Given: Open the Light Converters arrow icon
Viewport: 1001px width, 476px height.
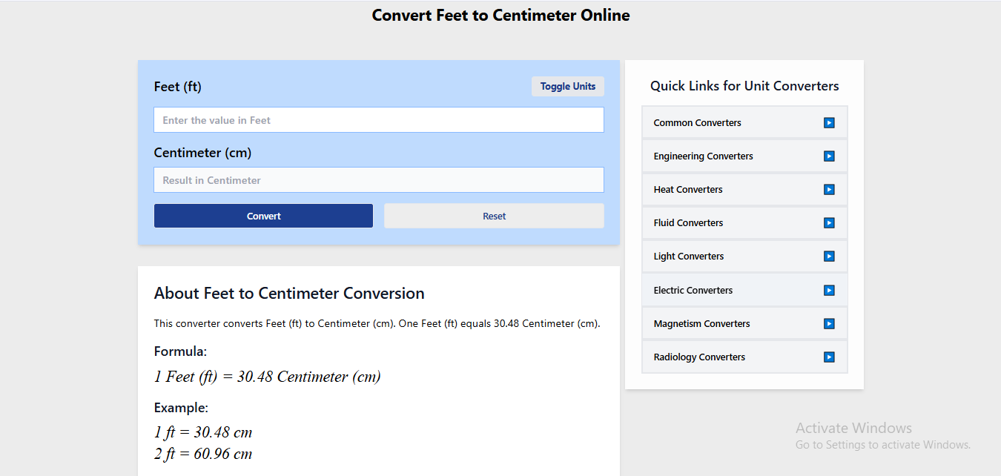Looking at the screenshot, I should [x=828, y=256].
